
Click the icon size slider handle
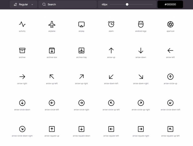(x=127, y=5)
